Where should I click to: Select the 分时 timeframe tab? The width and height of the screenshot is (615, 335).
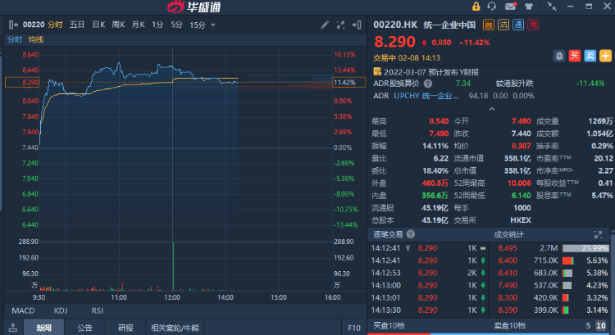pyautogui.click(x=55, y=25)
